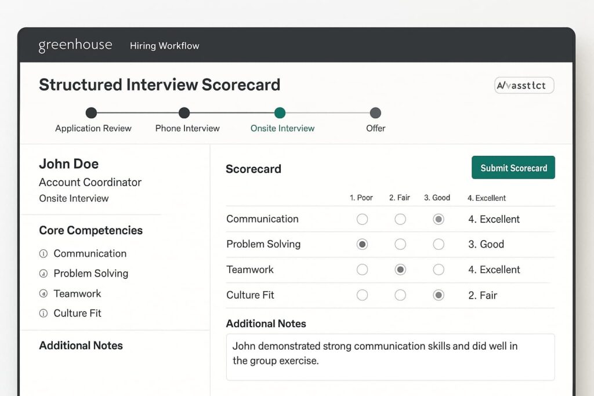Rate Communication as 1. Poor
The height and width of the screenshot is (396, 594).
pyautogui.click(x=362, y=219)
